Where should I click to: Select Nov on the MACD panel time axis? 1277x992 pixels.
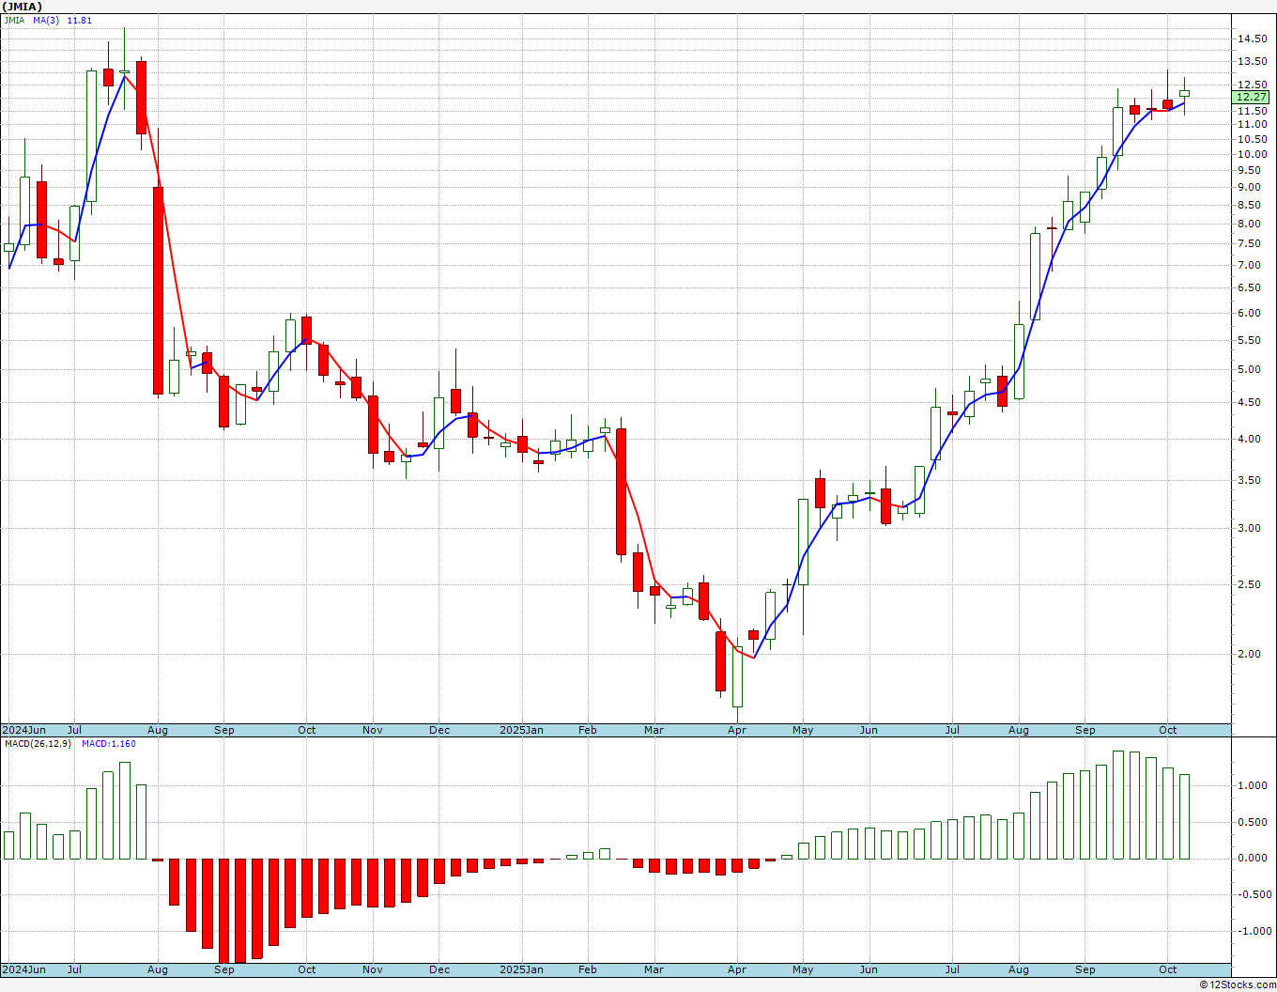pyautogui.click(x=373, y=969)
